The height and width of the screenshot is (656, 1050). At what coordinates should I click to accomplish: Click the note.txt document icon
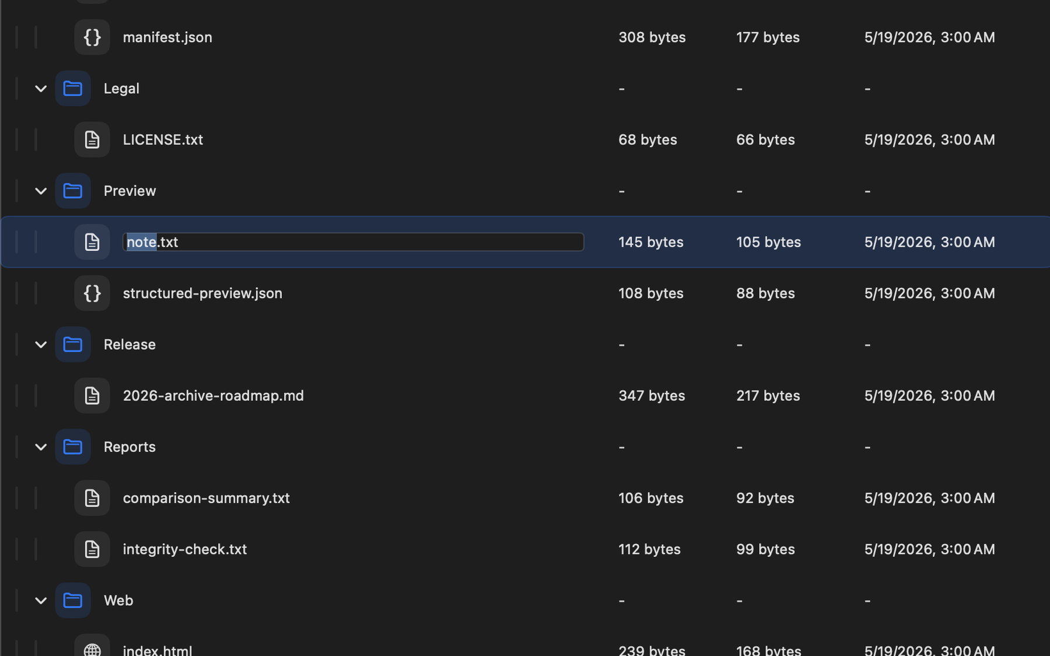92,242
